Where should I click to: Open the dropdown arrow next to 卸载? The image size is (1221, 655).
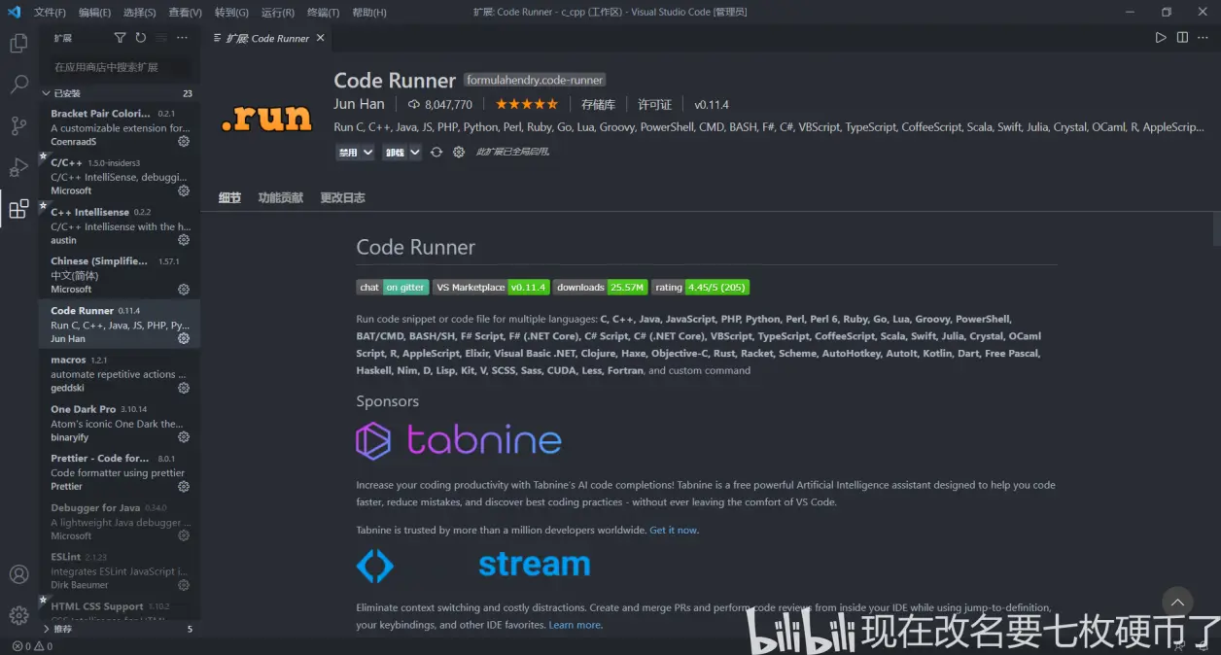click(415, 152)
